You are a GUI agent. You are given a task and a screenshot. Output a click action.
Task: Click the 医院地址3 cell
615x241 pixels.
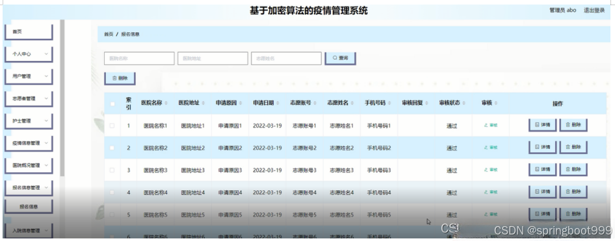coord(192,170)
